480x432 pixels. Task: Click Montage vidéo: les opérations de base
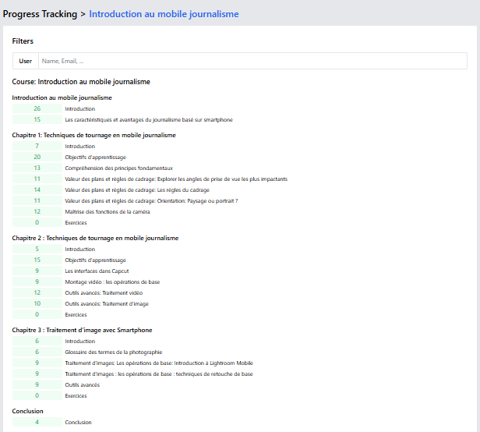111,282
